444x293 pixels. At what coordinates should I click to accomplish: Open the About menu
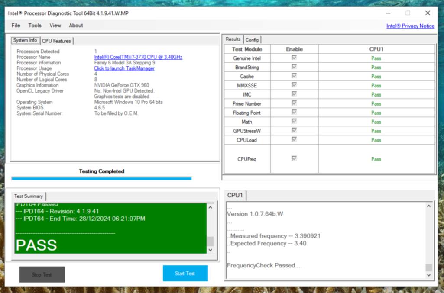(x=76, y=26)
